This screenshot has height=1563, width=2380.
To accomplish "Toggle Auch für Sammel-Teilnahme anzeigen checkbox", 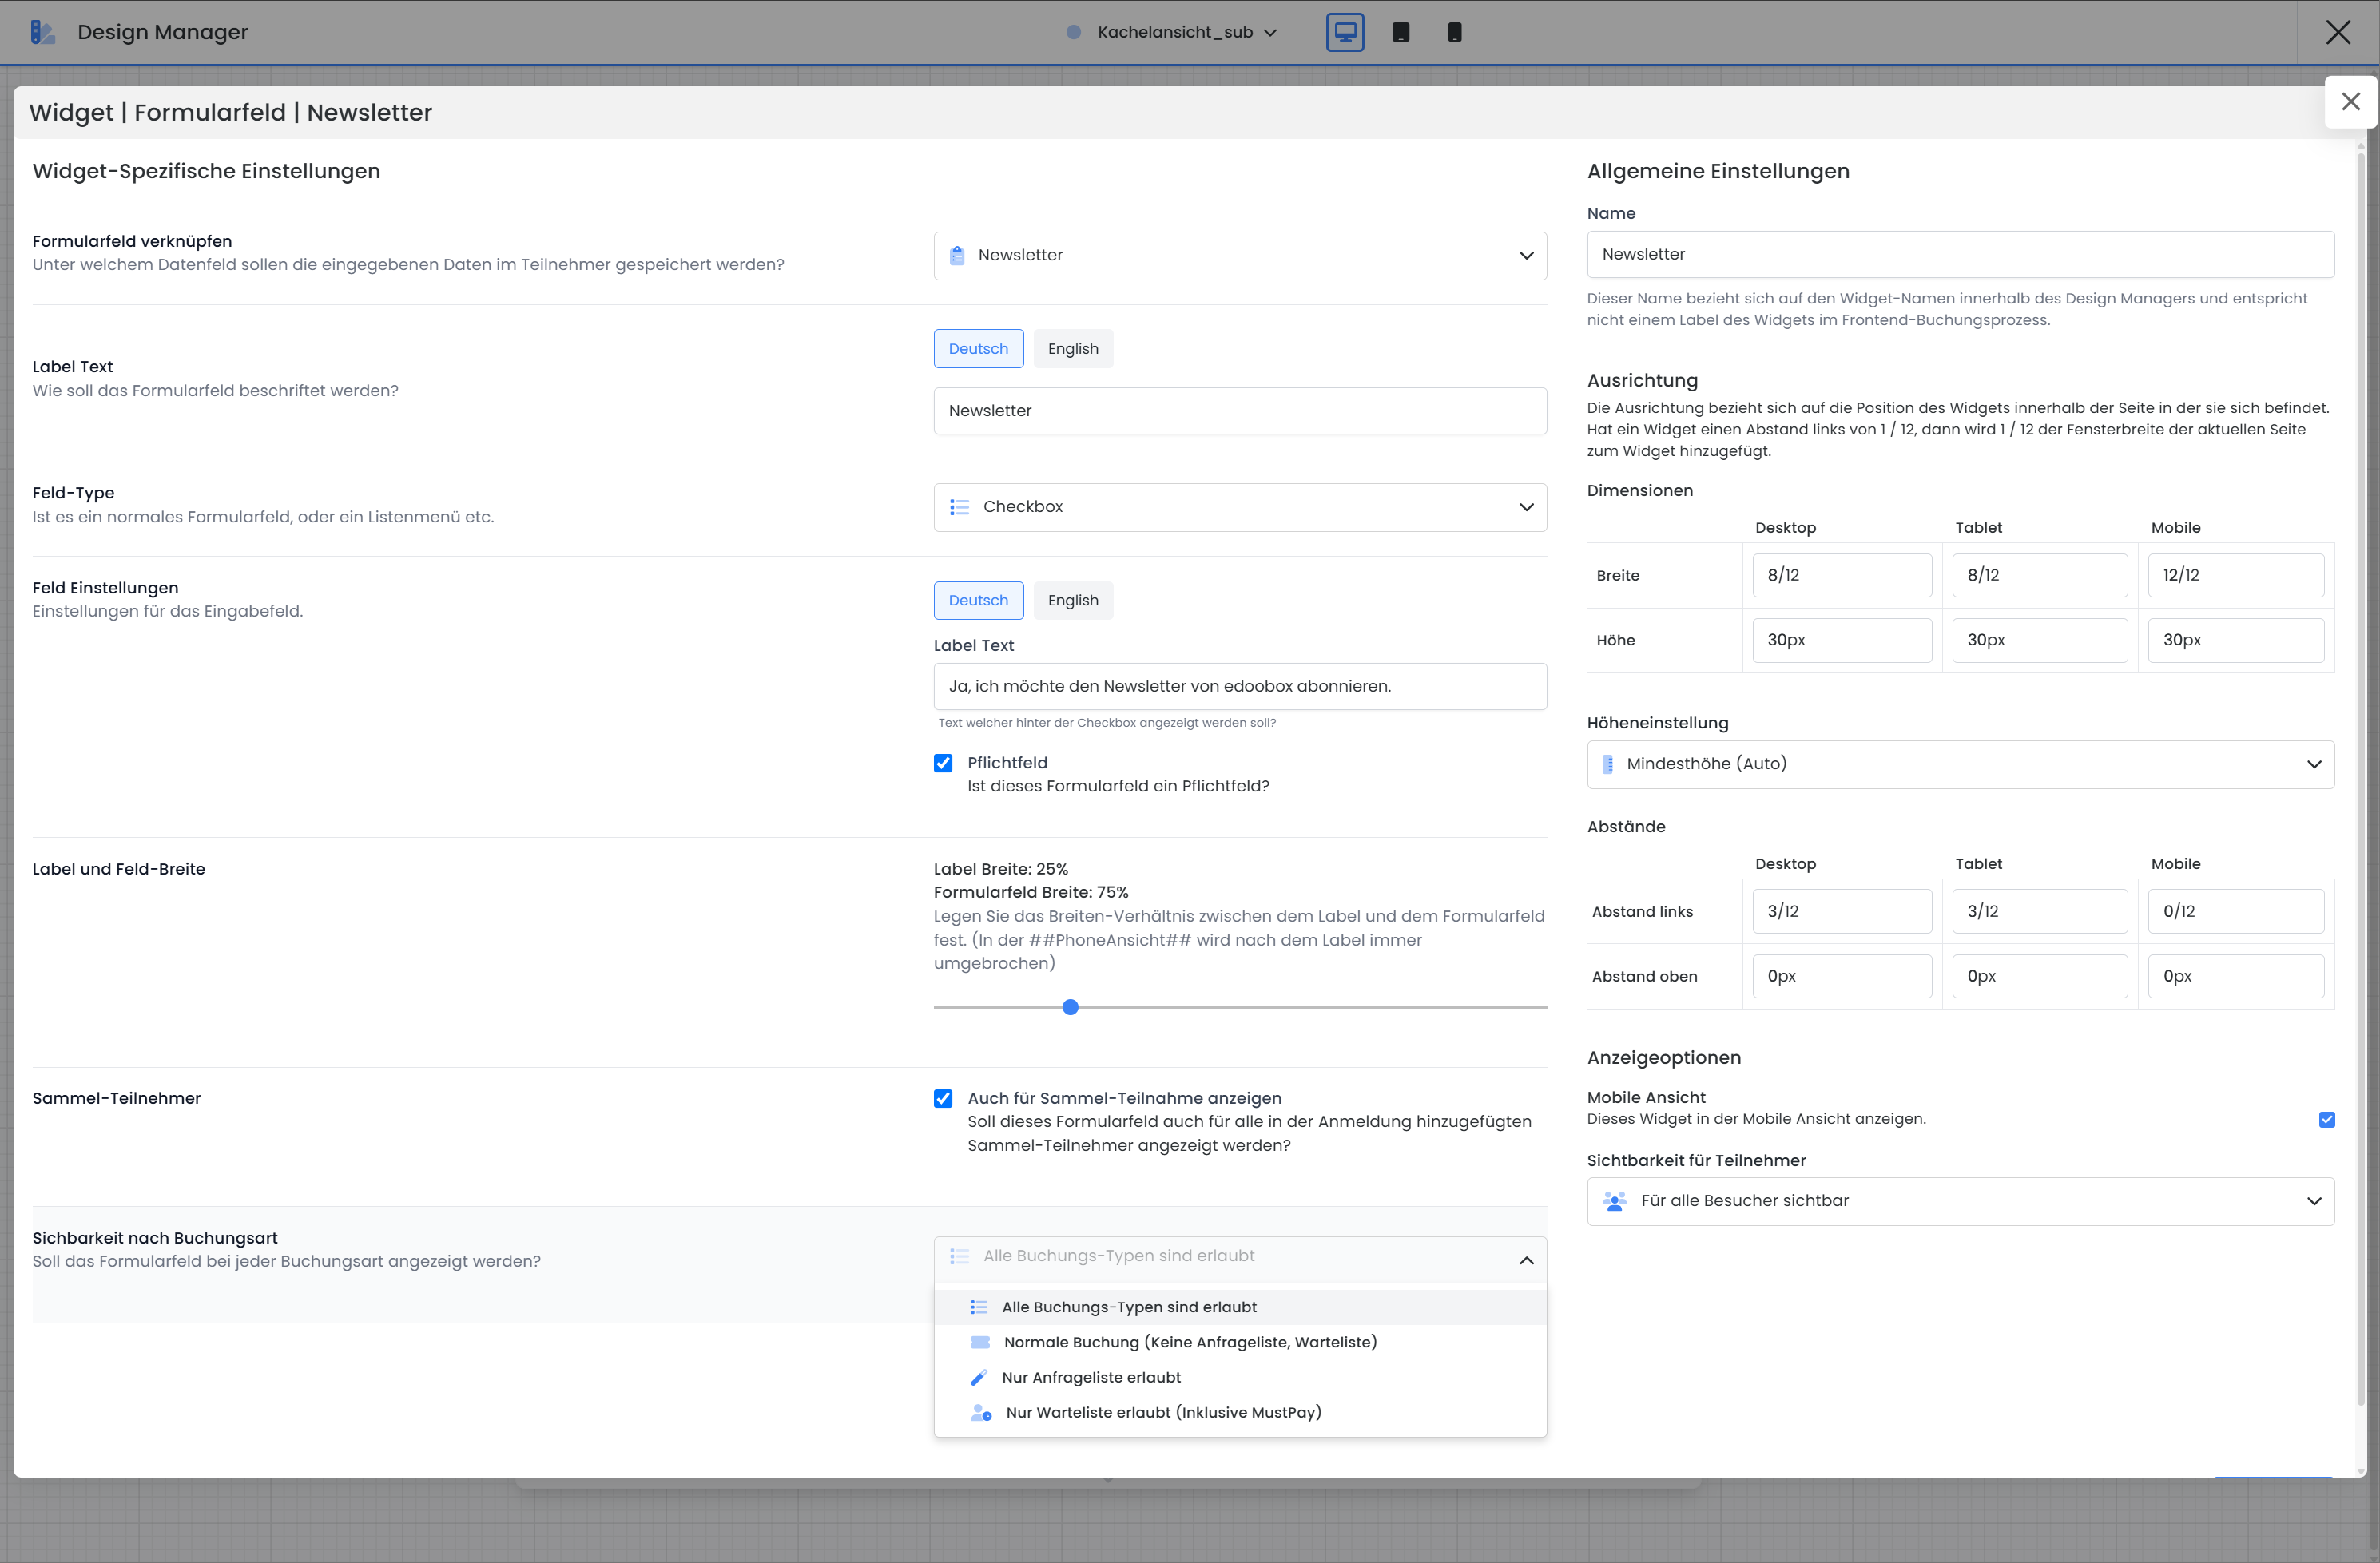I will point(943,1098).
